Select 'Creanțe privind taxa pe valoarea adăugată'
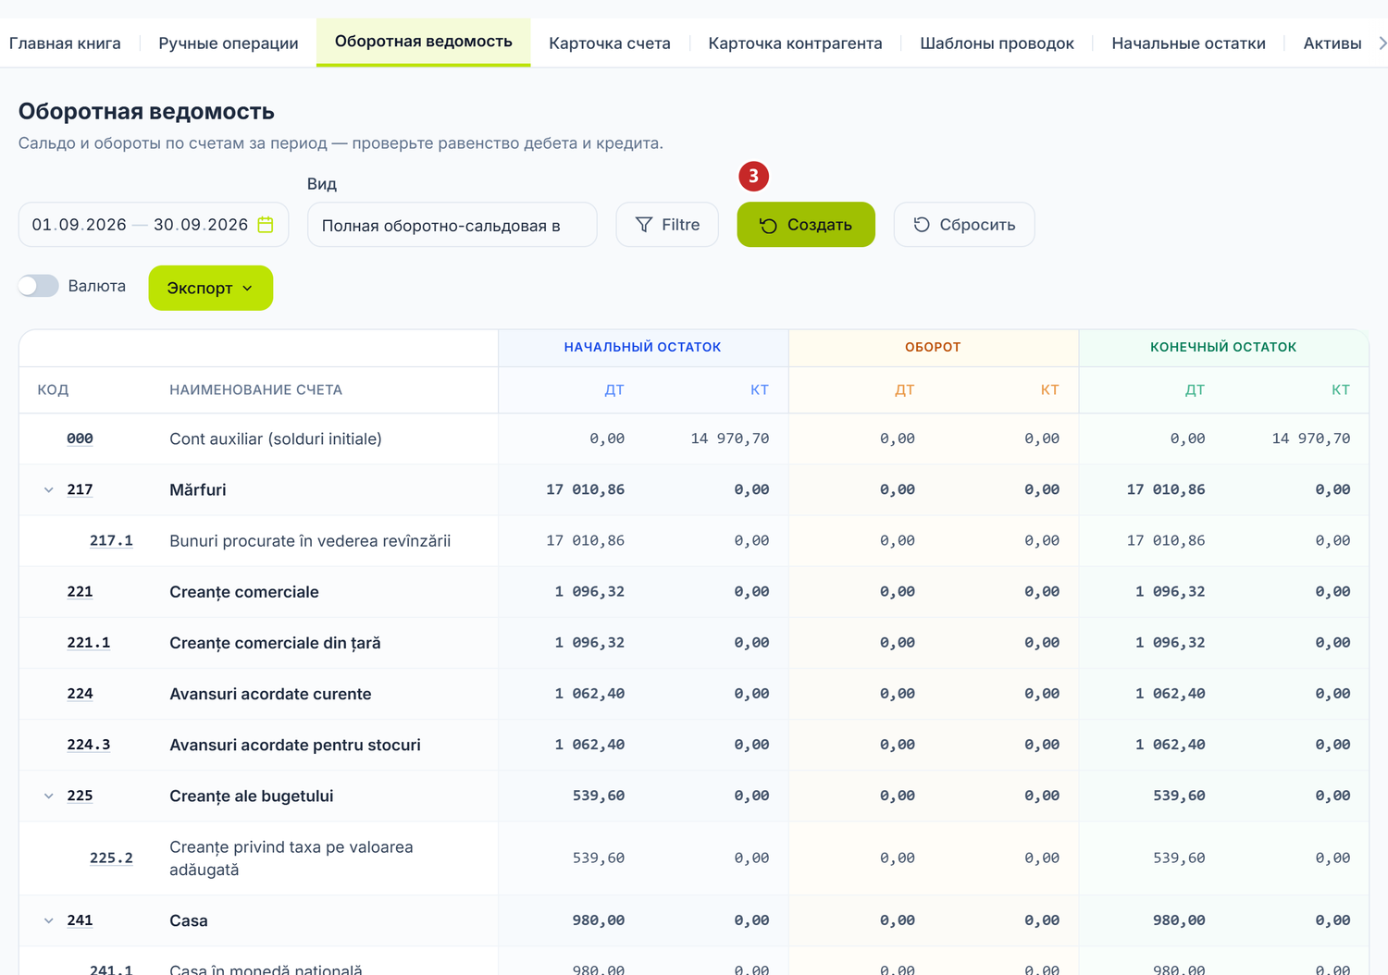 point(291,858)
